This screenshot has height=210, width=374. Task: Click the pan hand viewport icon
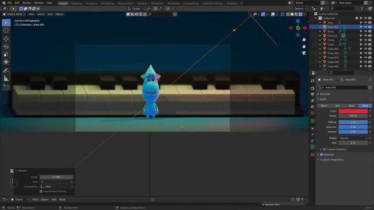pos(304,47)
